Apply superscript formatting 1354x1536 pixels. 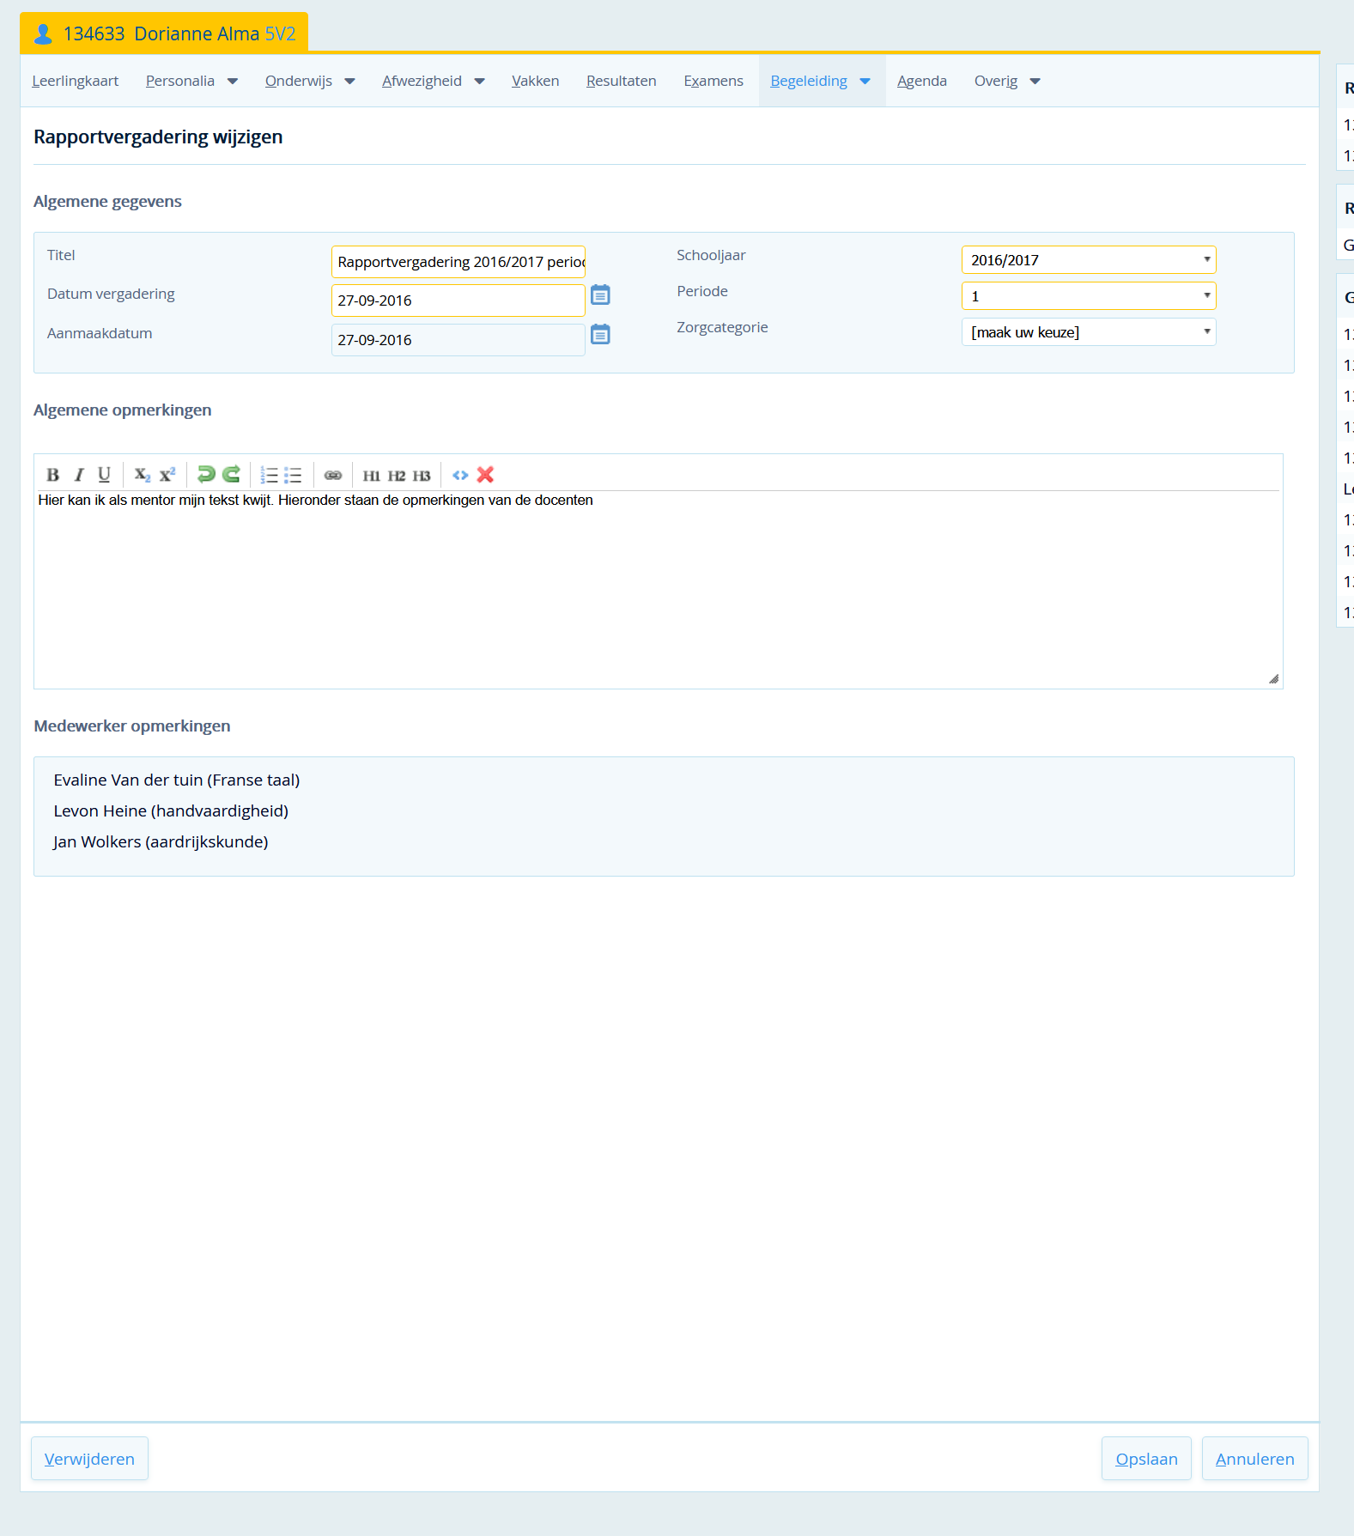[x=167, y=475]
